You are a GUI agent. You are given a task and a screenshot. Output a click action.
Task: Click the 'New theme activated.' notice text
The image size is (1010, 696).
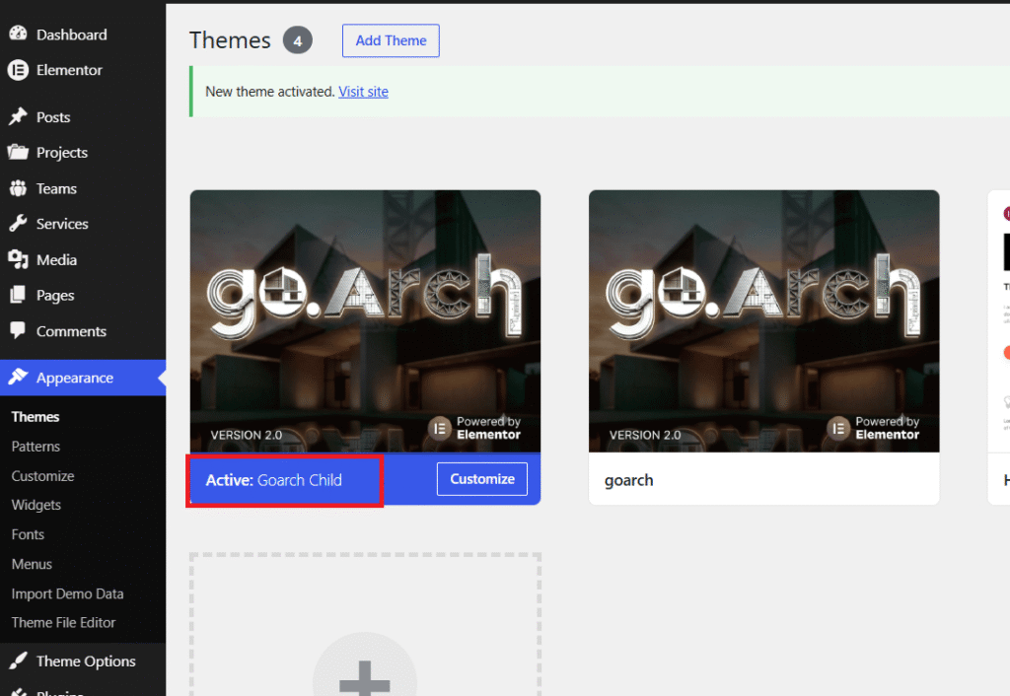tap(270, 92)
